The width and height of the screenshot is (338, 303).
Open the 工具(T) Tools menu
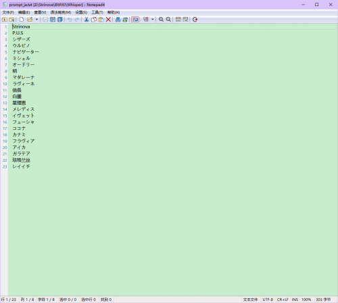(97, 12)
